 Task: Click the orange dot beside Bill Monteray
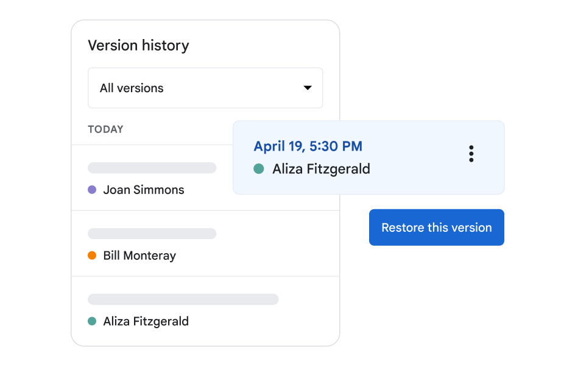tap(92, 256)
